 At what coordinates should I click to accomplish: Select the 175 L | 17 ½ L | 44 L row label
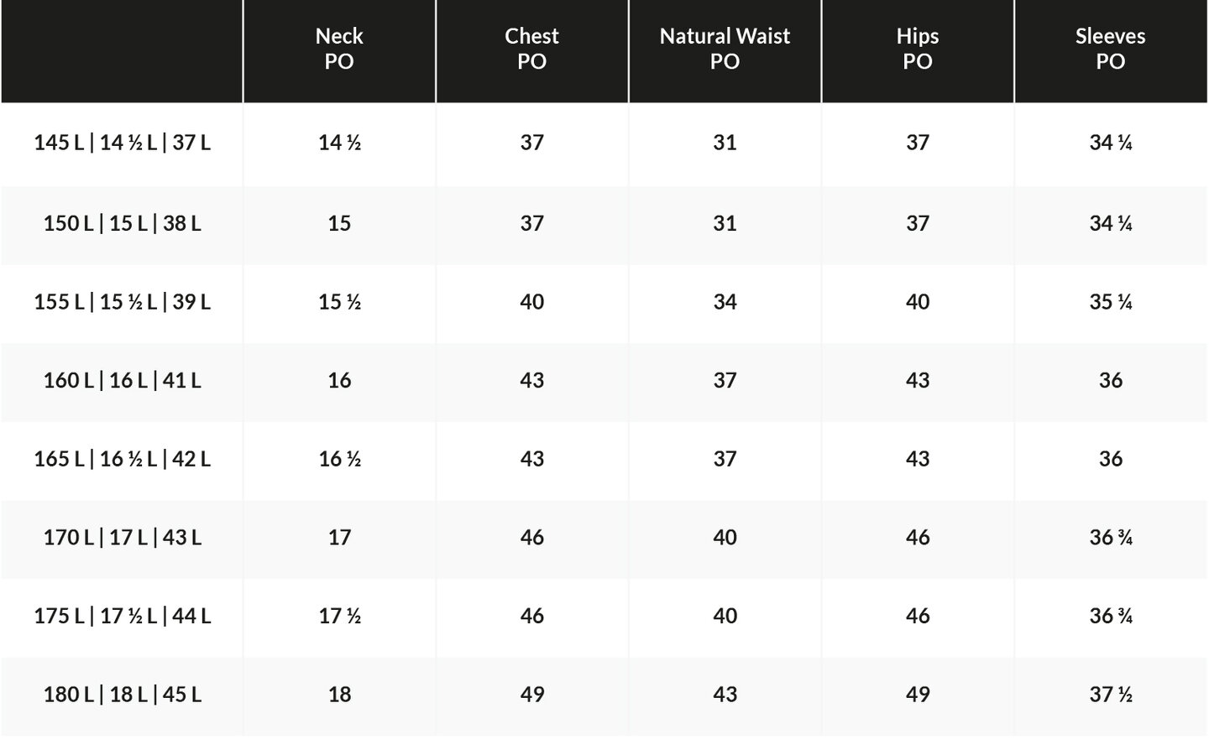click(x=122, y=617)
